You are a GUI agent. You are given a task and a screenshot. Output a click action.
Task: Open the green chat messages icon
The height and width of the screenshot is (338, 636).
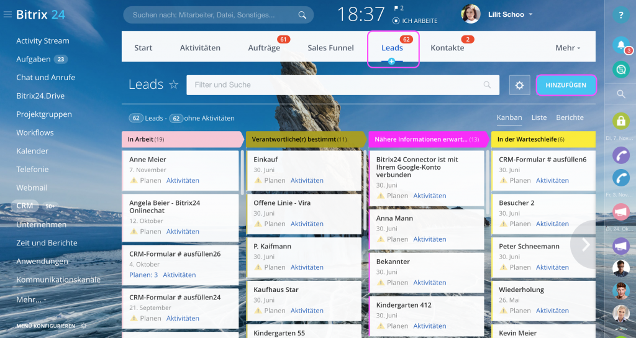[620, 70]
